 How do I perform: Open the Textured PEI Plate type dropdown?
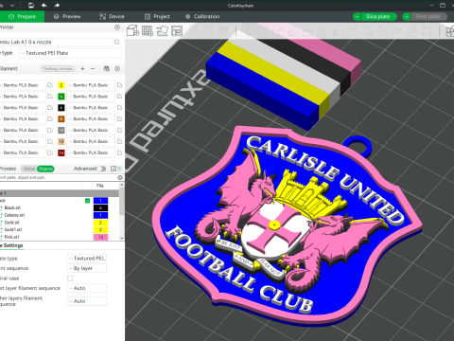click(71, 53)
